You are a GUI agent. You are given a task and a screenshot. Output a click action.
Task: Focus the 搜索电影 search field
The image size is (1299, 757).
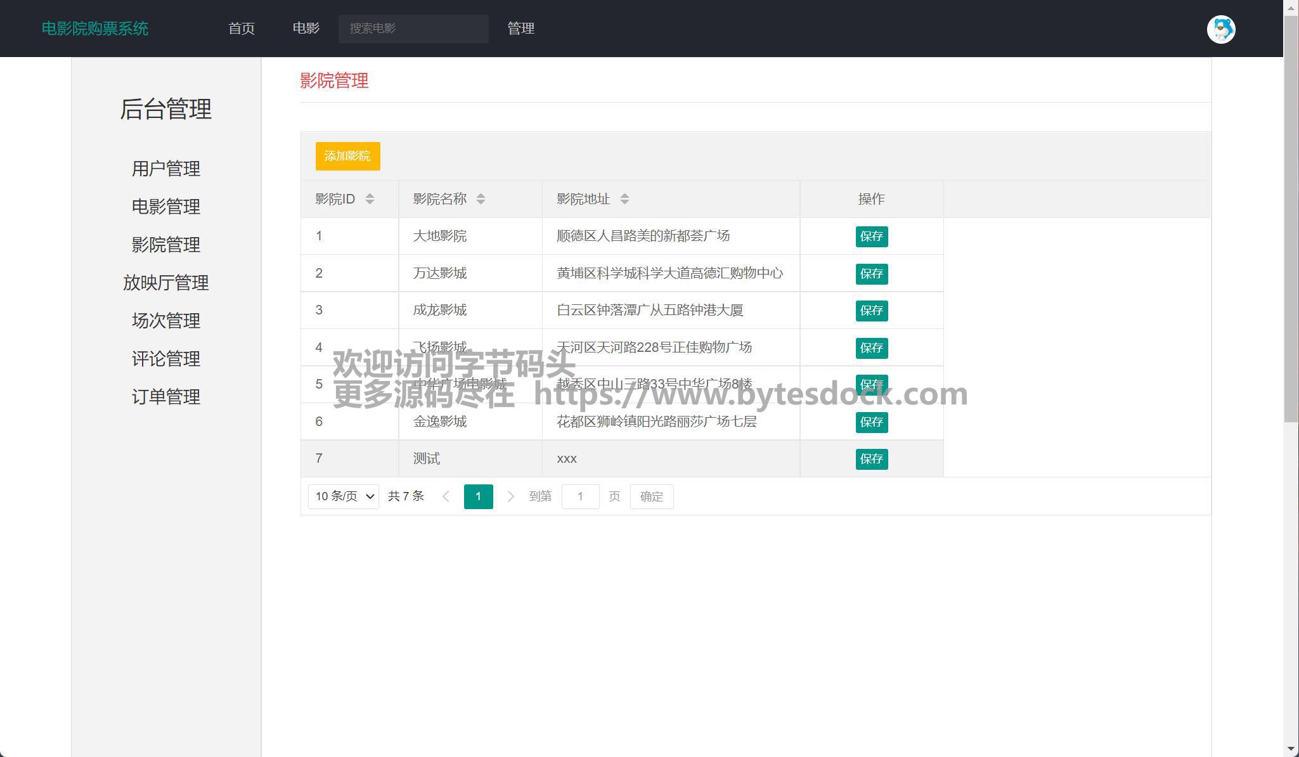[x=413, y=29]
